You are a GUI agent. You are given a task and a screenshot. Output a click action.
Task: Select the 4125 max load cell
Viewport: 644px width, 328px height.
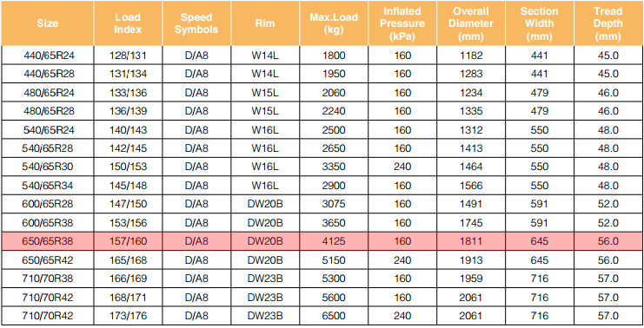[334, 241]
